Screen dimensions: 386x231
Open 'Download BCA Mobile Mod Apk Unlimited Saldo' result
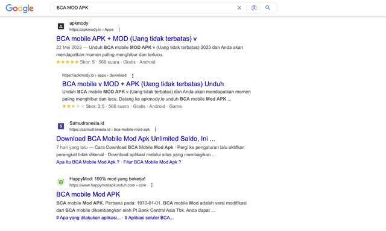[x=136, y=139]
